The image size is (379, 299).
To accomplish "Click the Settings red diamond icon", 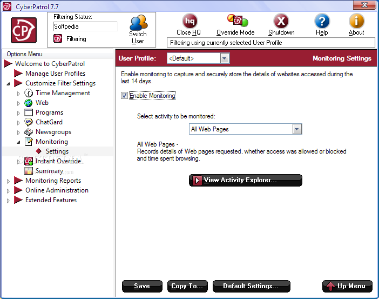I will (x=39, y=151).
